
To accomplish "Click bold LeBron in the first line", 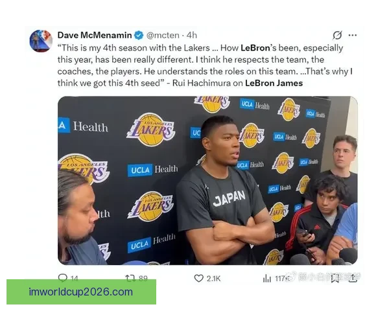I will point(255,48).
